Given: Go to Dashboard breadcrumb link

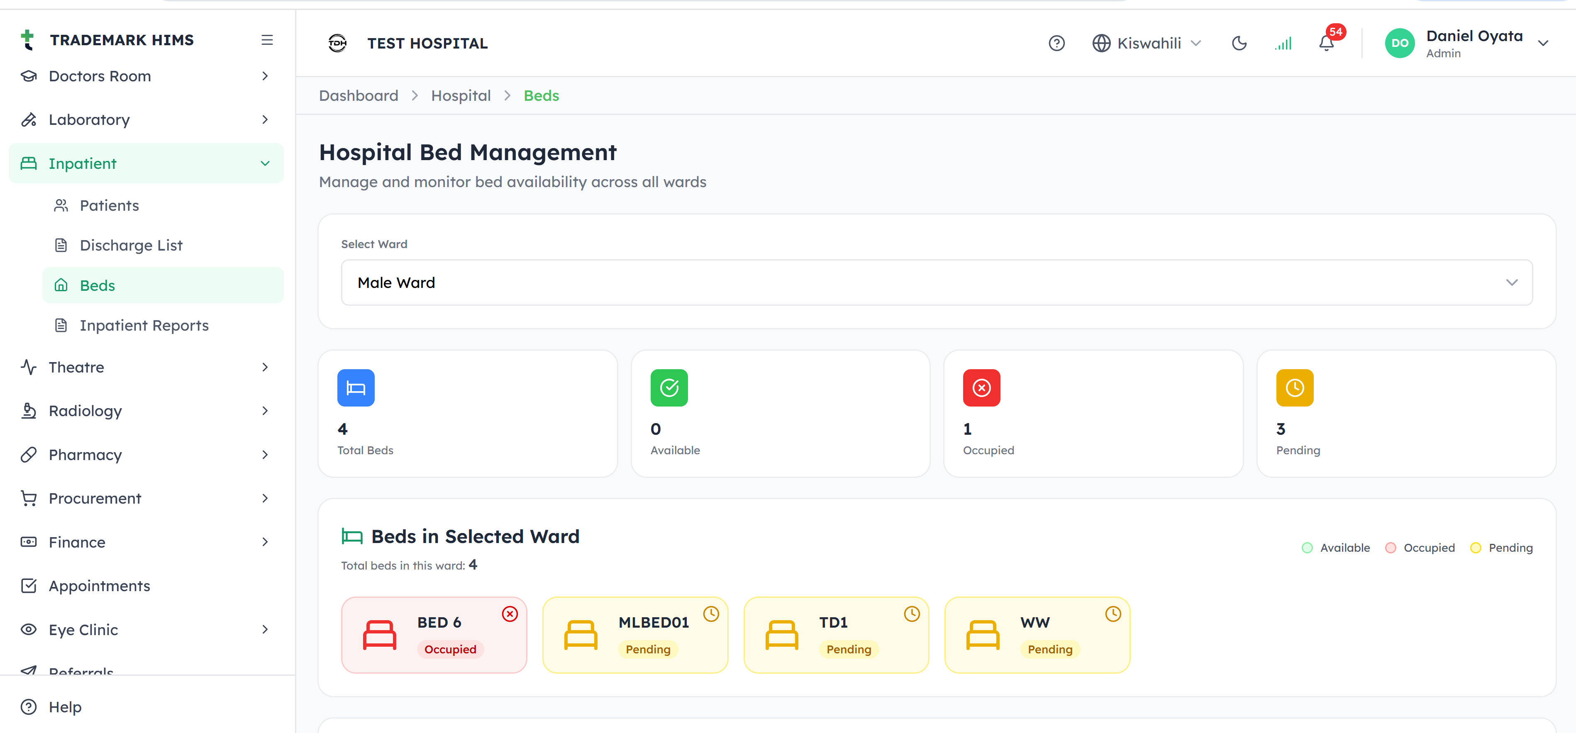Looking at the screenshot, I should (x=359, y=95).
